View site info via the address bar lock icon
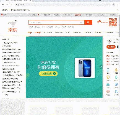The width and height of the screenshot is (120, 115). coord(16,4)
